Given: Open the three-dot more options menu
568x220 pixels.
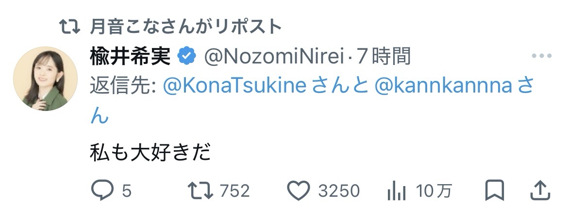Looking at the screenshot, I should pos(541,56).
